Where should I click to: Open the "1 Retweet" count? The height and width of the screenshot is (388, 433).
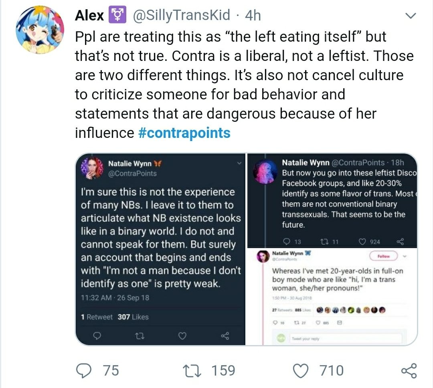point(97,317)
